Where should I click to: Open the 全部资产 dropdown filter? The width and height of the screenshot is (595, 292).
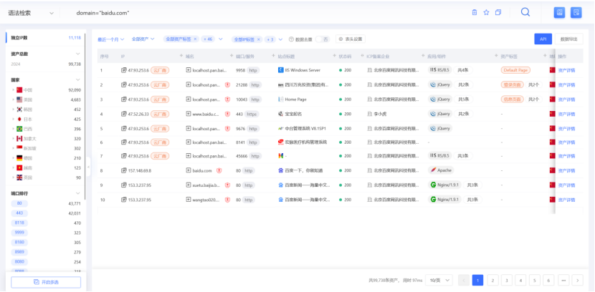[143, 39]
